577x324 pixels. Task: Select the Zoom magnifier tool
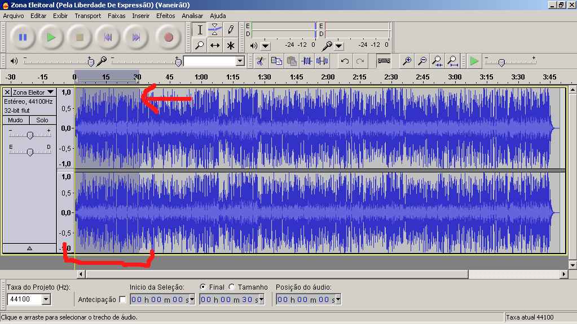(x=200, y=45)
